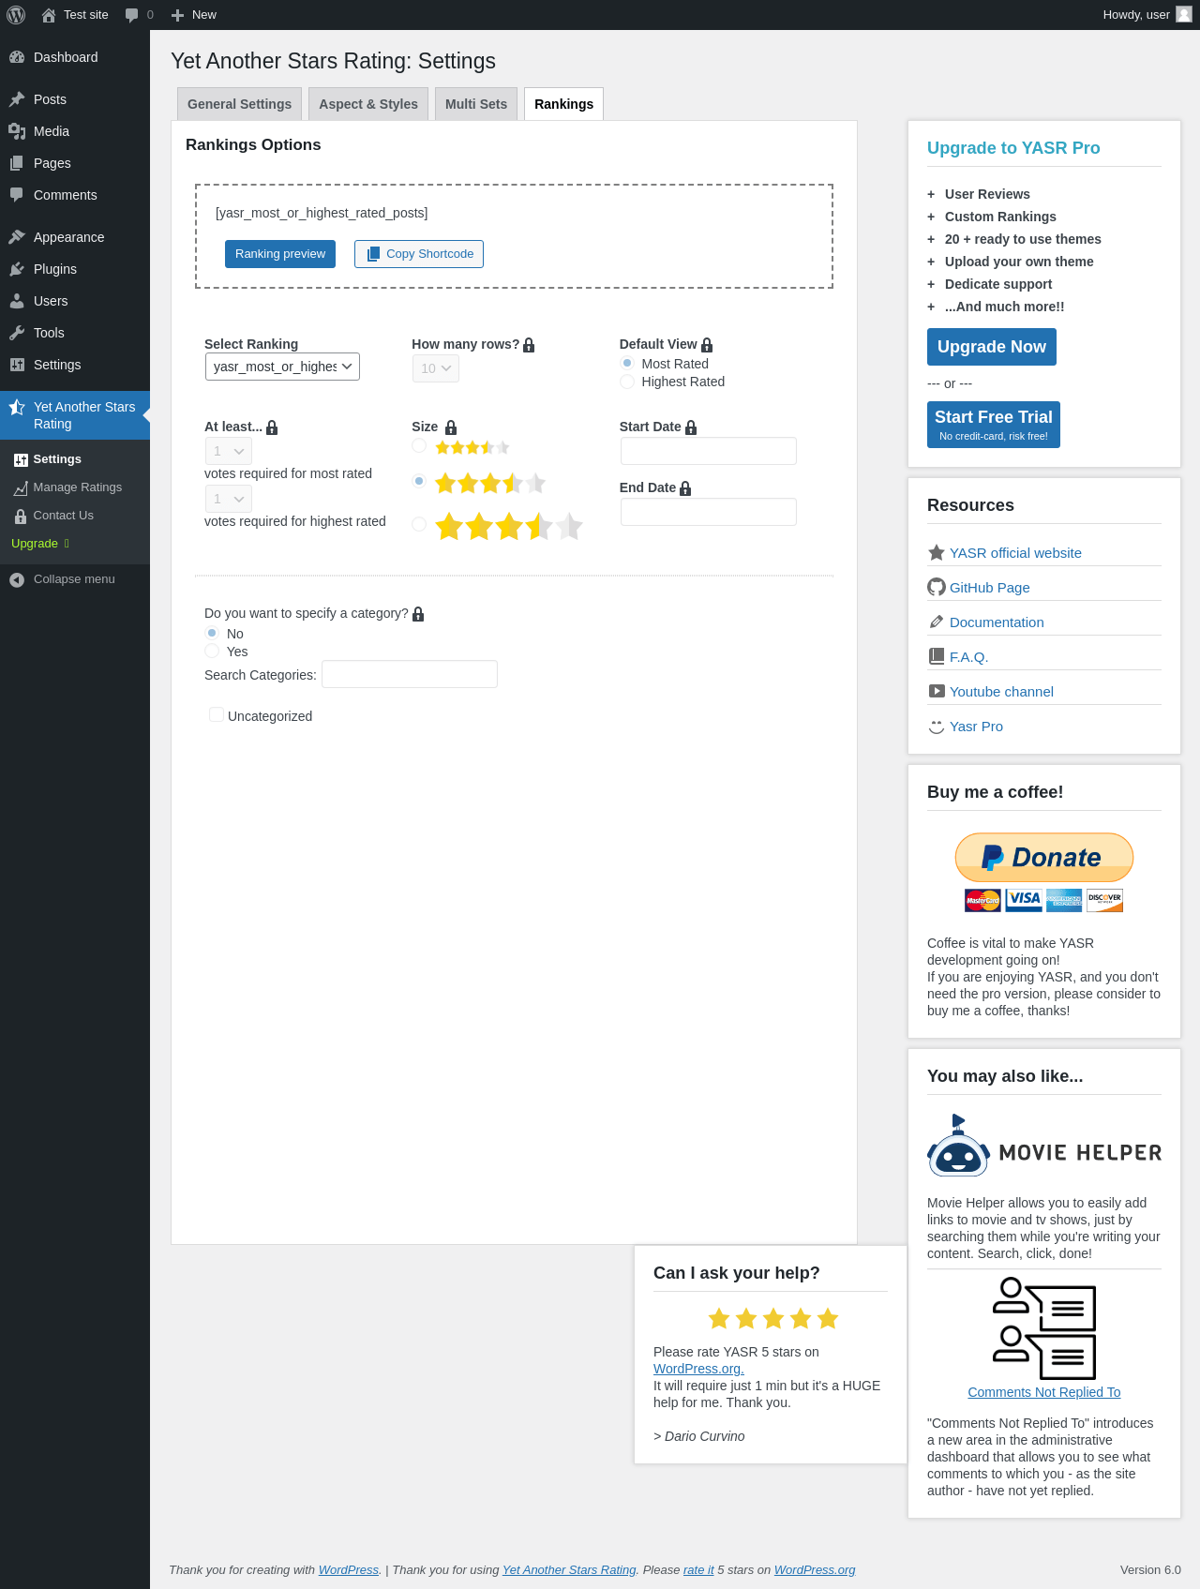
Task: Open the F.A.Q. link
Action: click(x=969, y=657)
